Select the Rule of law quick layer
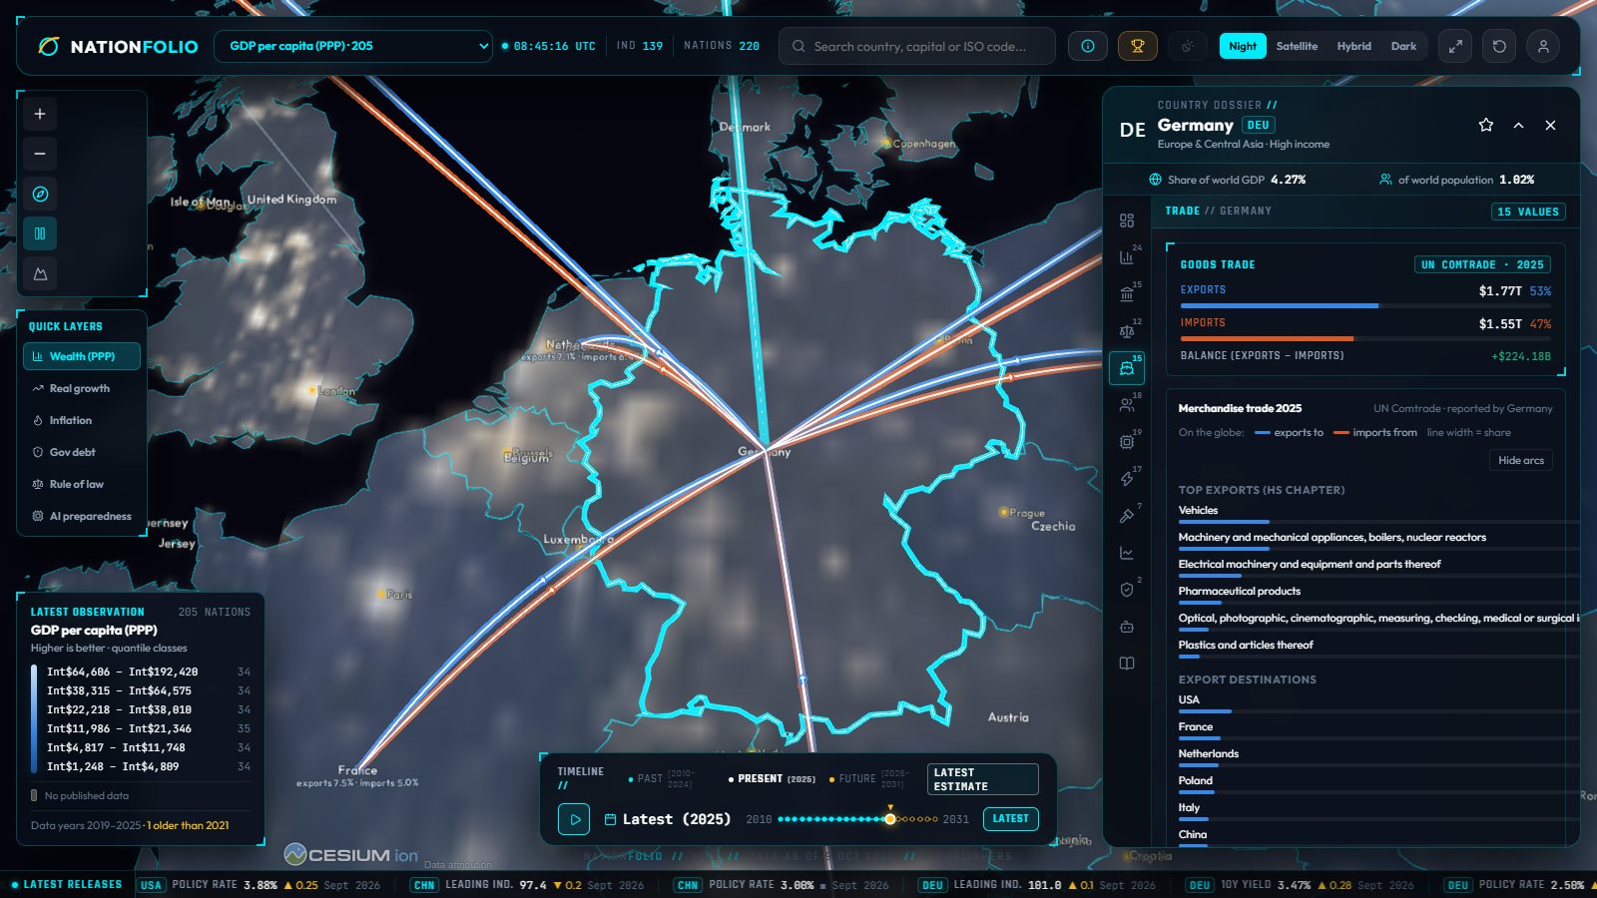Screen dimensions: 1597x898 tap(82, 484)
